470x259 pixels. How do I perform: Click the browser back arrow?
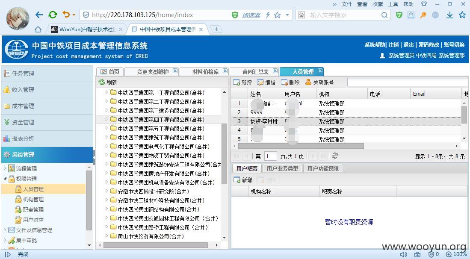(x=39, y=15)
